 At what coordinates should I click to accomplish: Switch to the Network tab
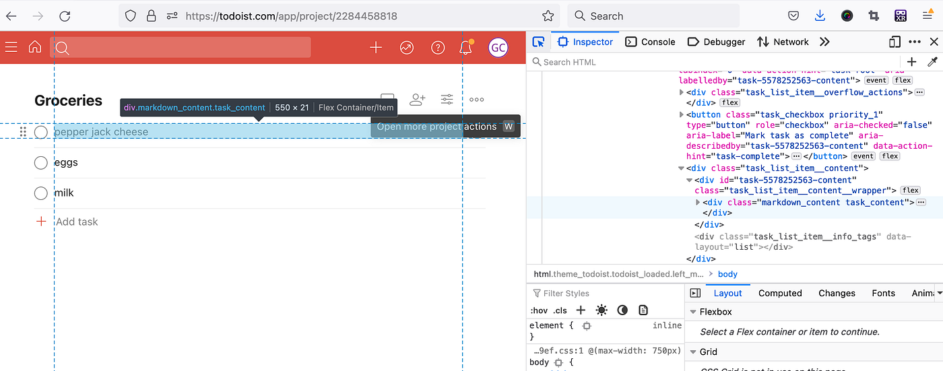[x=783, y=42]
